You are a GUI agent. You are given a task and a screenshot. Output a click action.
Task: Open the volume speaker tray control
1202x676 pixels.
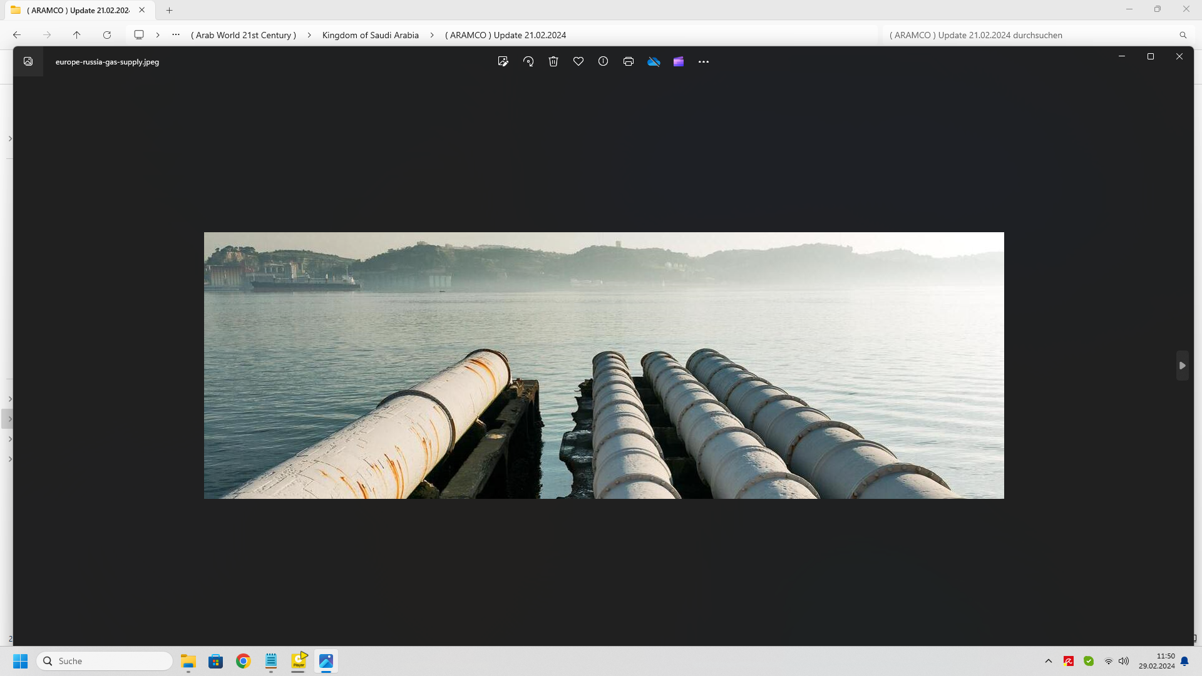(1124, 661)
